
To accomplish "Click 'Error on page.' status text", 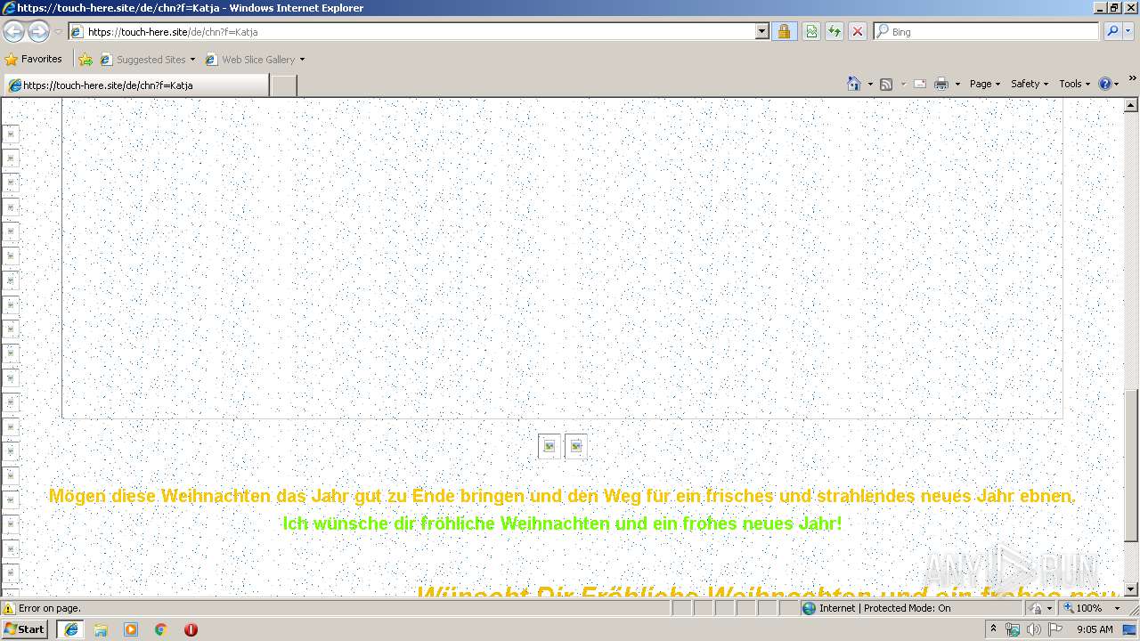I will 50,609.
